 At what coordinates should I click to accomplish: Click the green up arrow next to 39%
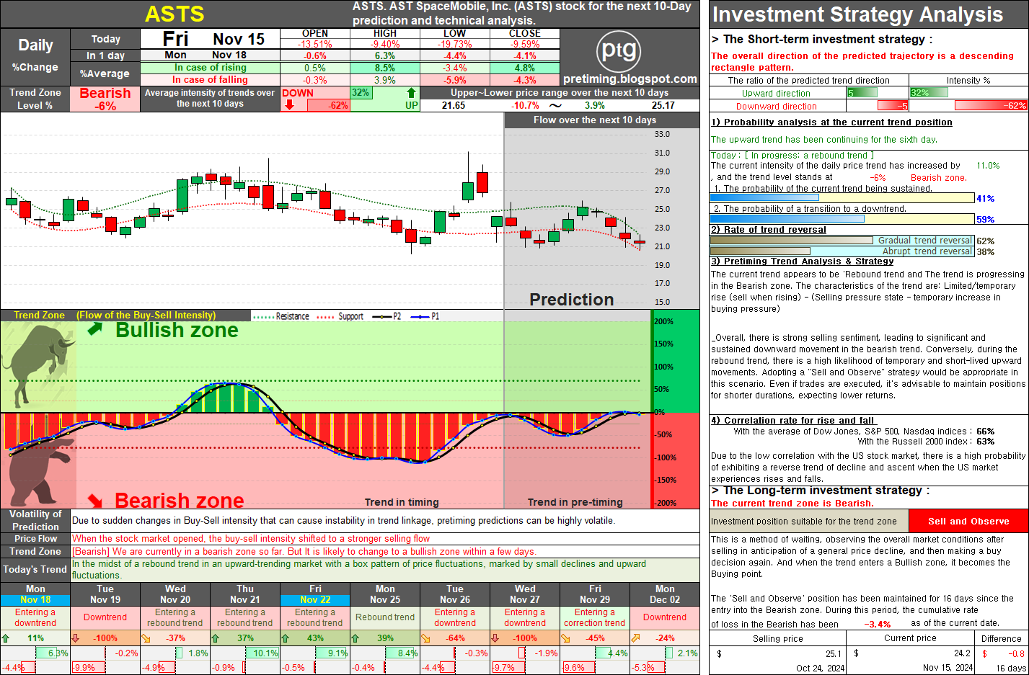point(355,638)
